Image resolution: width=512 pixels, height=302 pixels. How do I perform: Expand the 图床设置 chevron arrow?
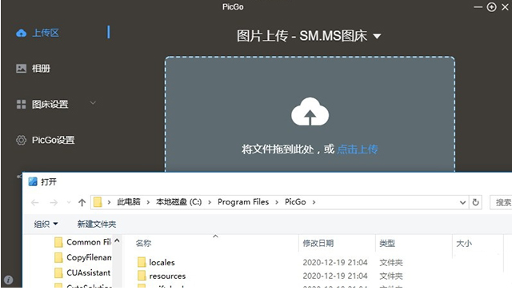93,103
